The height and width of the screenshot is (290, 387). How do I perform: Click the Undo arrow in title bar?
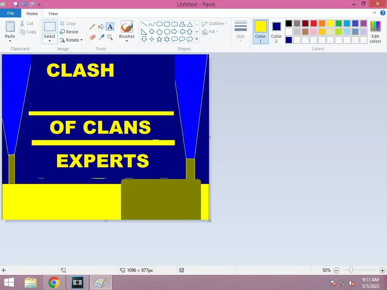(x=24, y=4)
